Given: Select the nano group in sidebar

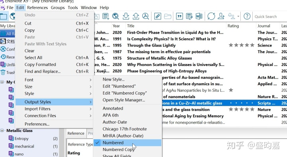Looking at the screenshot, I should 19,154.
